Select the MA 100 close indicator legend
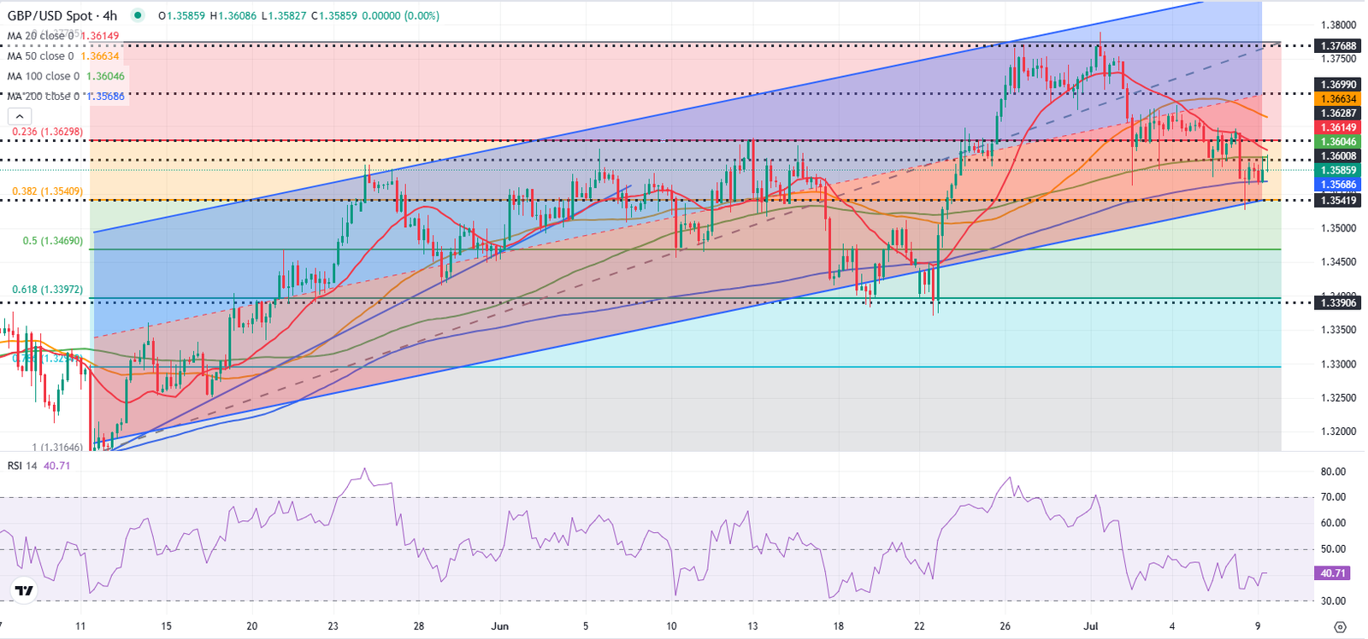The width and height of the screenshot is (1368, 639). [x=66, y=76]
